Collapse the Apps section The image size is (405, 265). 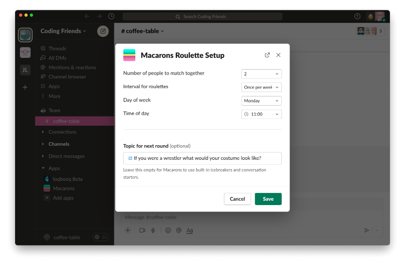(x=43, y=169)
